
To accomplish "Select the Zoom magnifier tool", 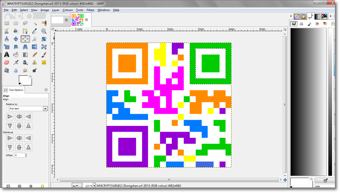I will (44, 31).
